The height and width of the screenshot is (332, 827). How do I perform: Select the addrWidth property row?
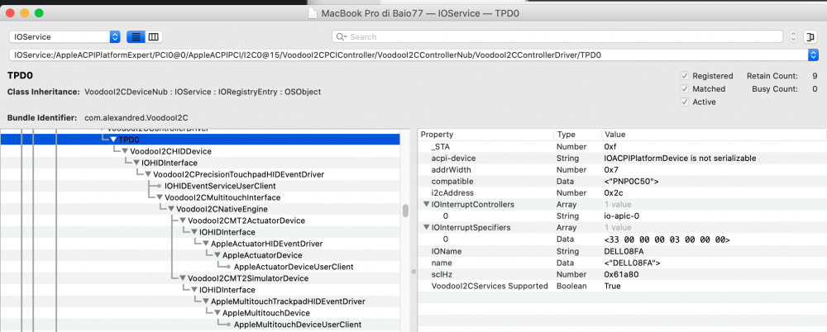tap(623, 169)
